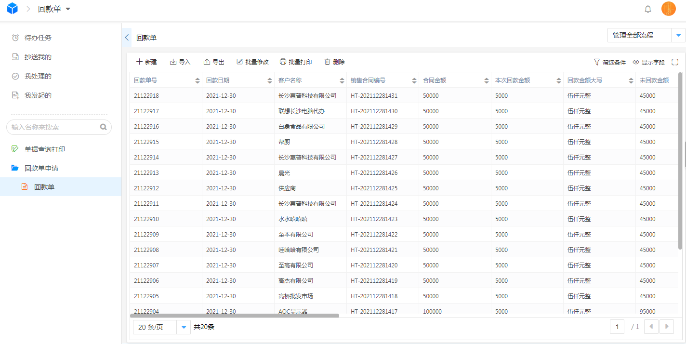
Task: Toggle sorting on 回款日期 column
Action: pos(269,80)
